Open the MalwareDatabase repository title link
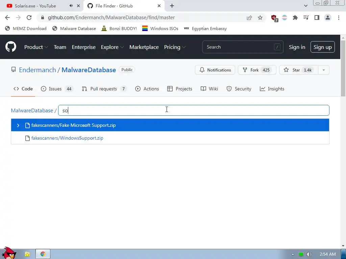 [89, 70]
